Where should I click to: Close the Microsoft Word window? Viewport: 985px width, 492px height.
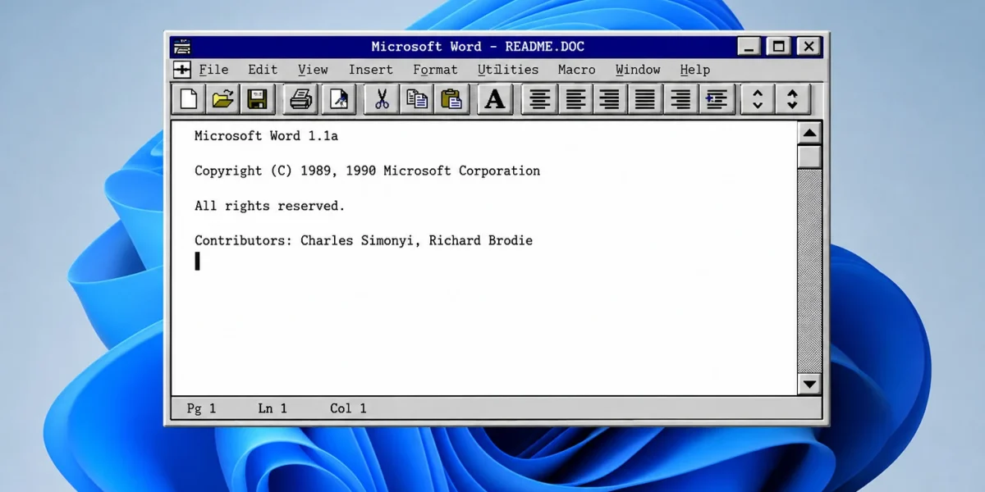point(809,47)
